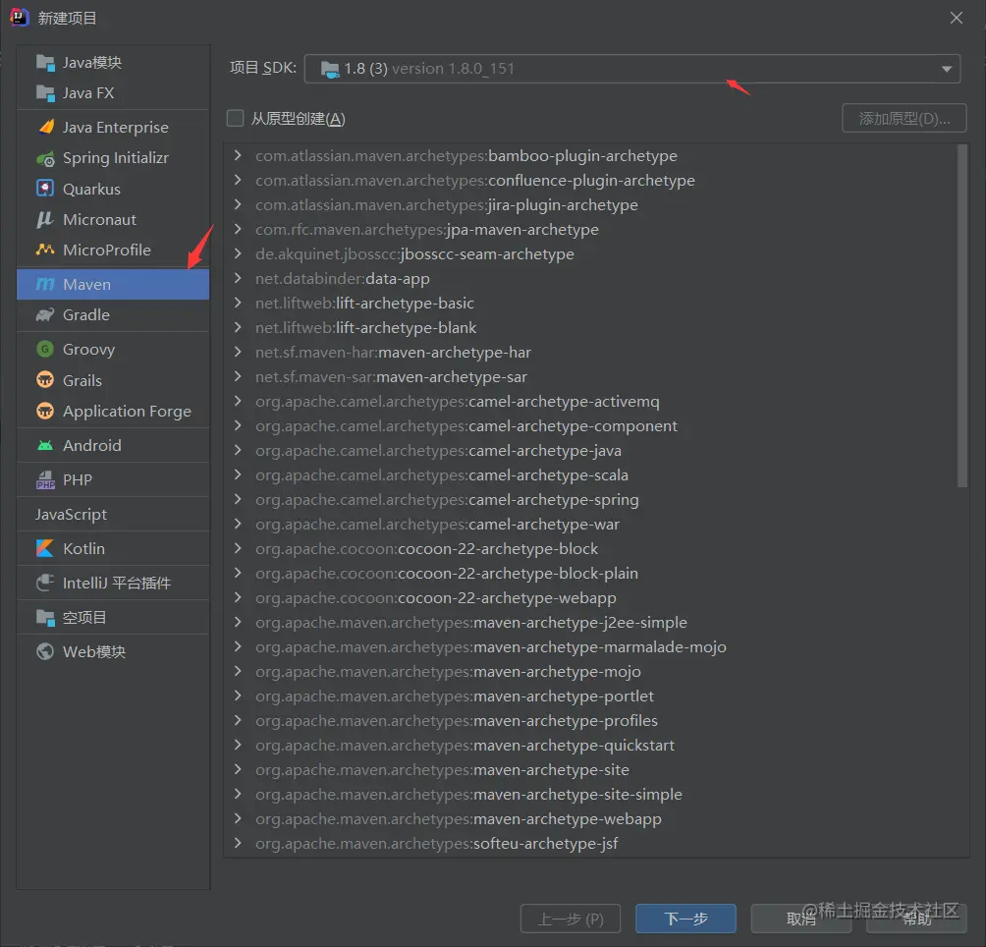Click the IntelliJ 平台插件 plug icon

[45, 583]
